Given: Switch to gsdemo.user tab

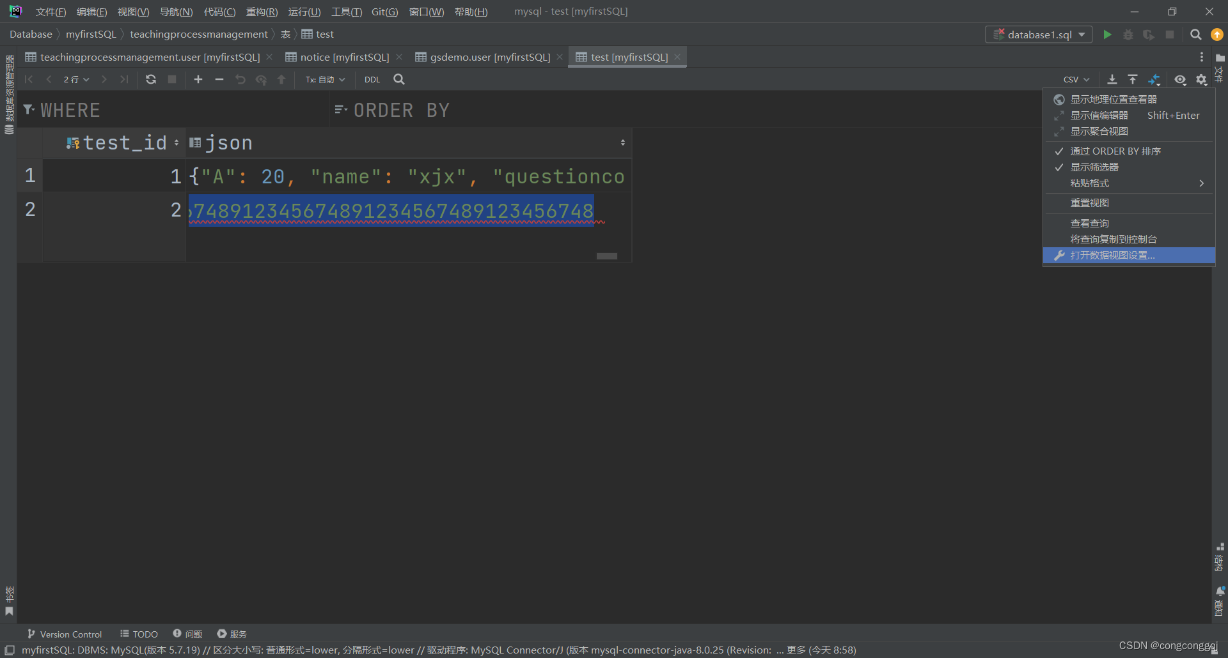Looking at the screenshot, I should (490, 57).
